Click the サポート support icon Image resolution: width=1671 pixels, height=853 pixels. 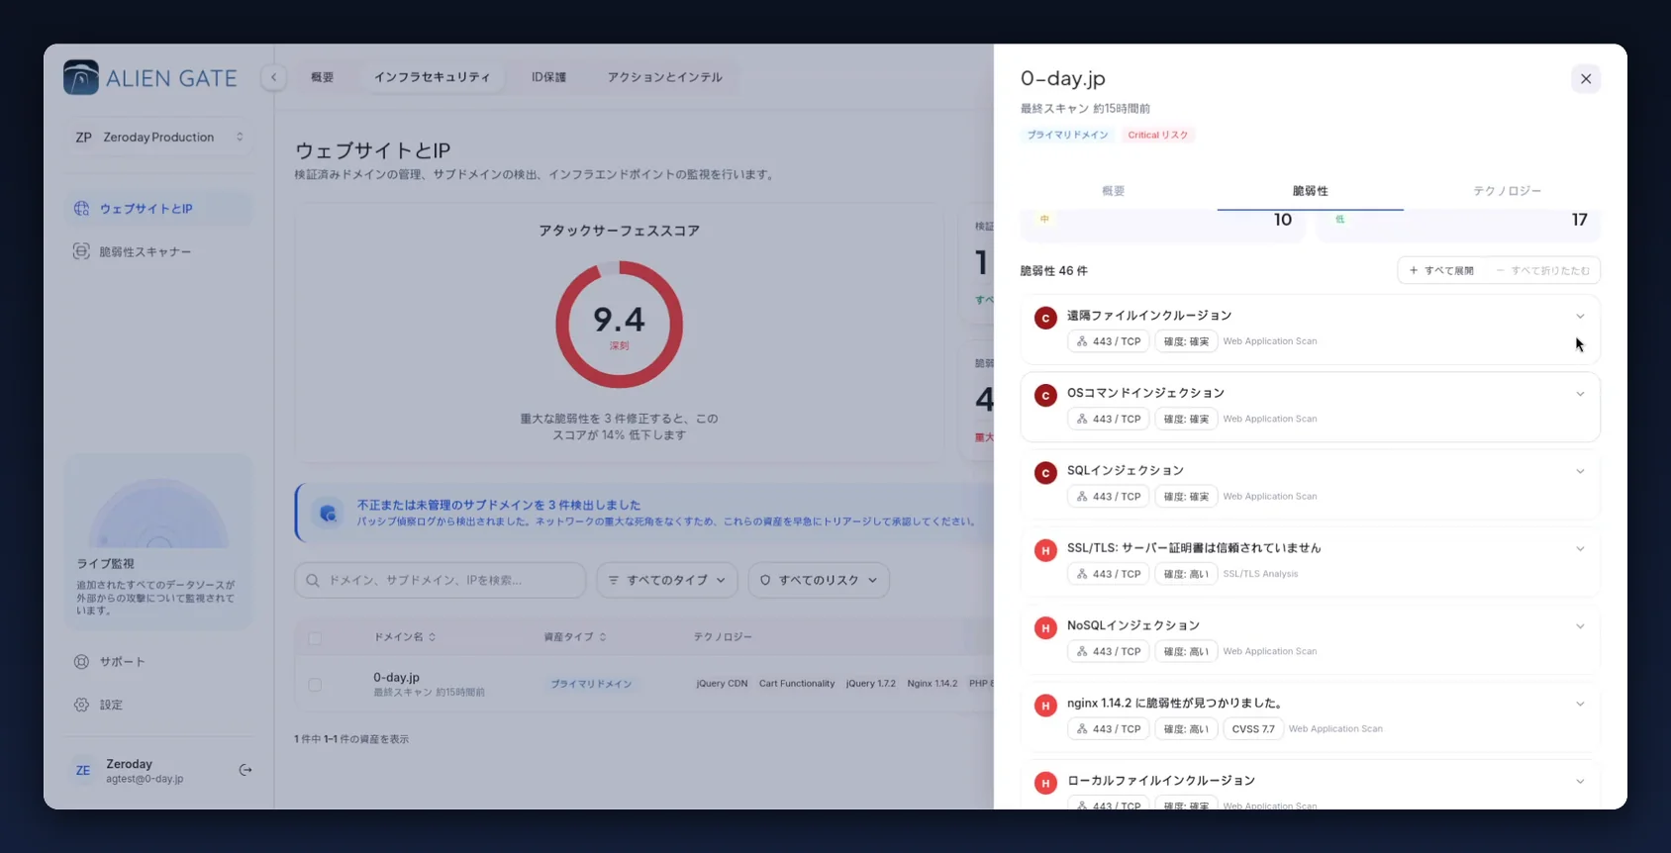coord(81,661)
